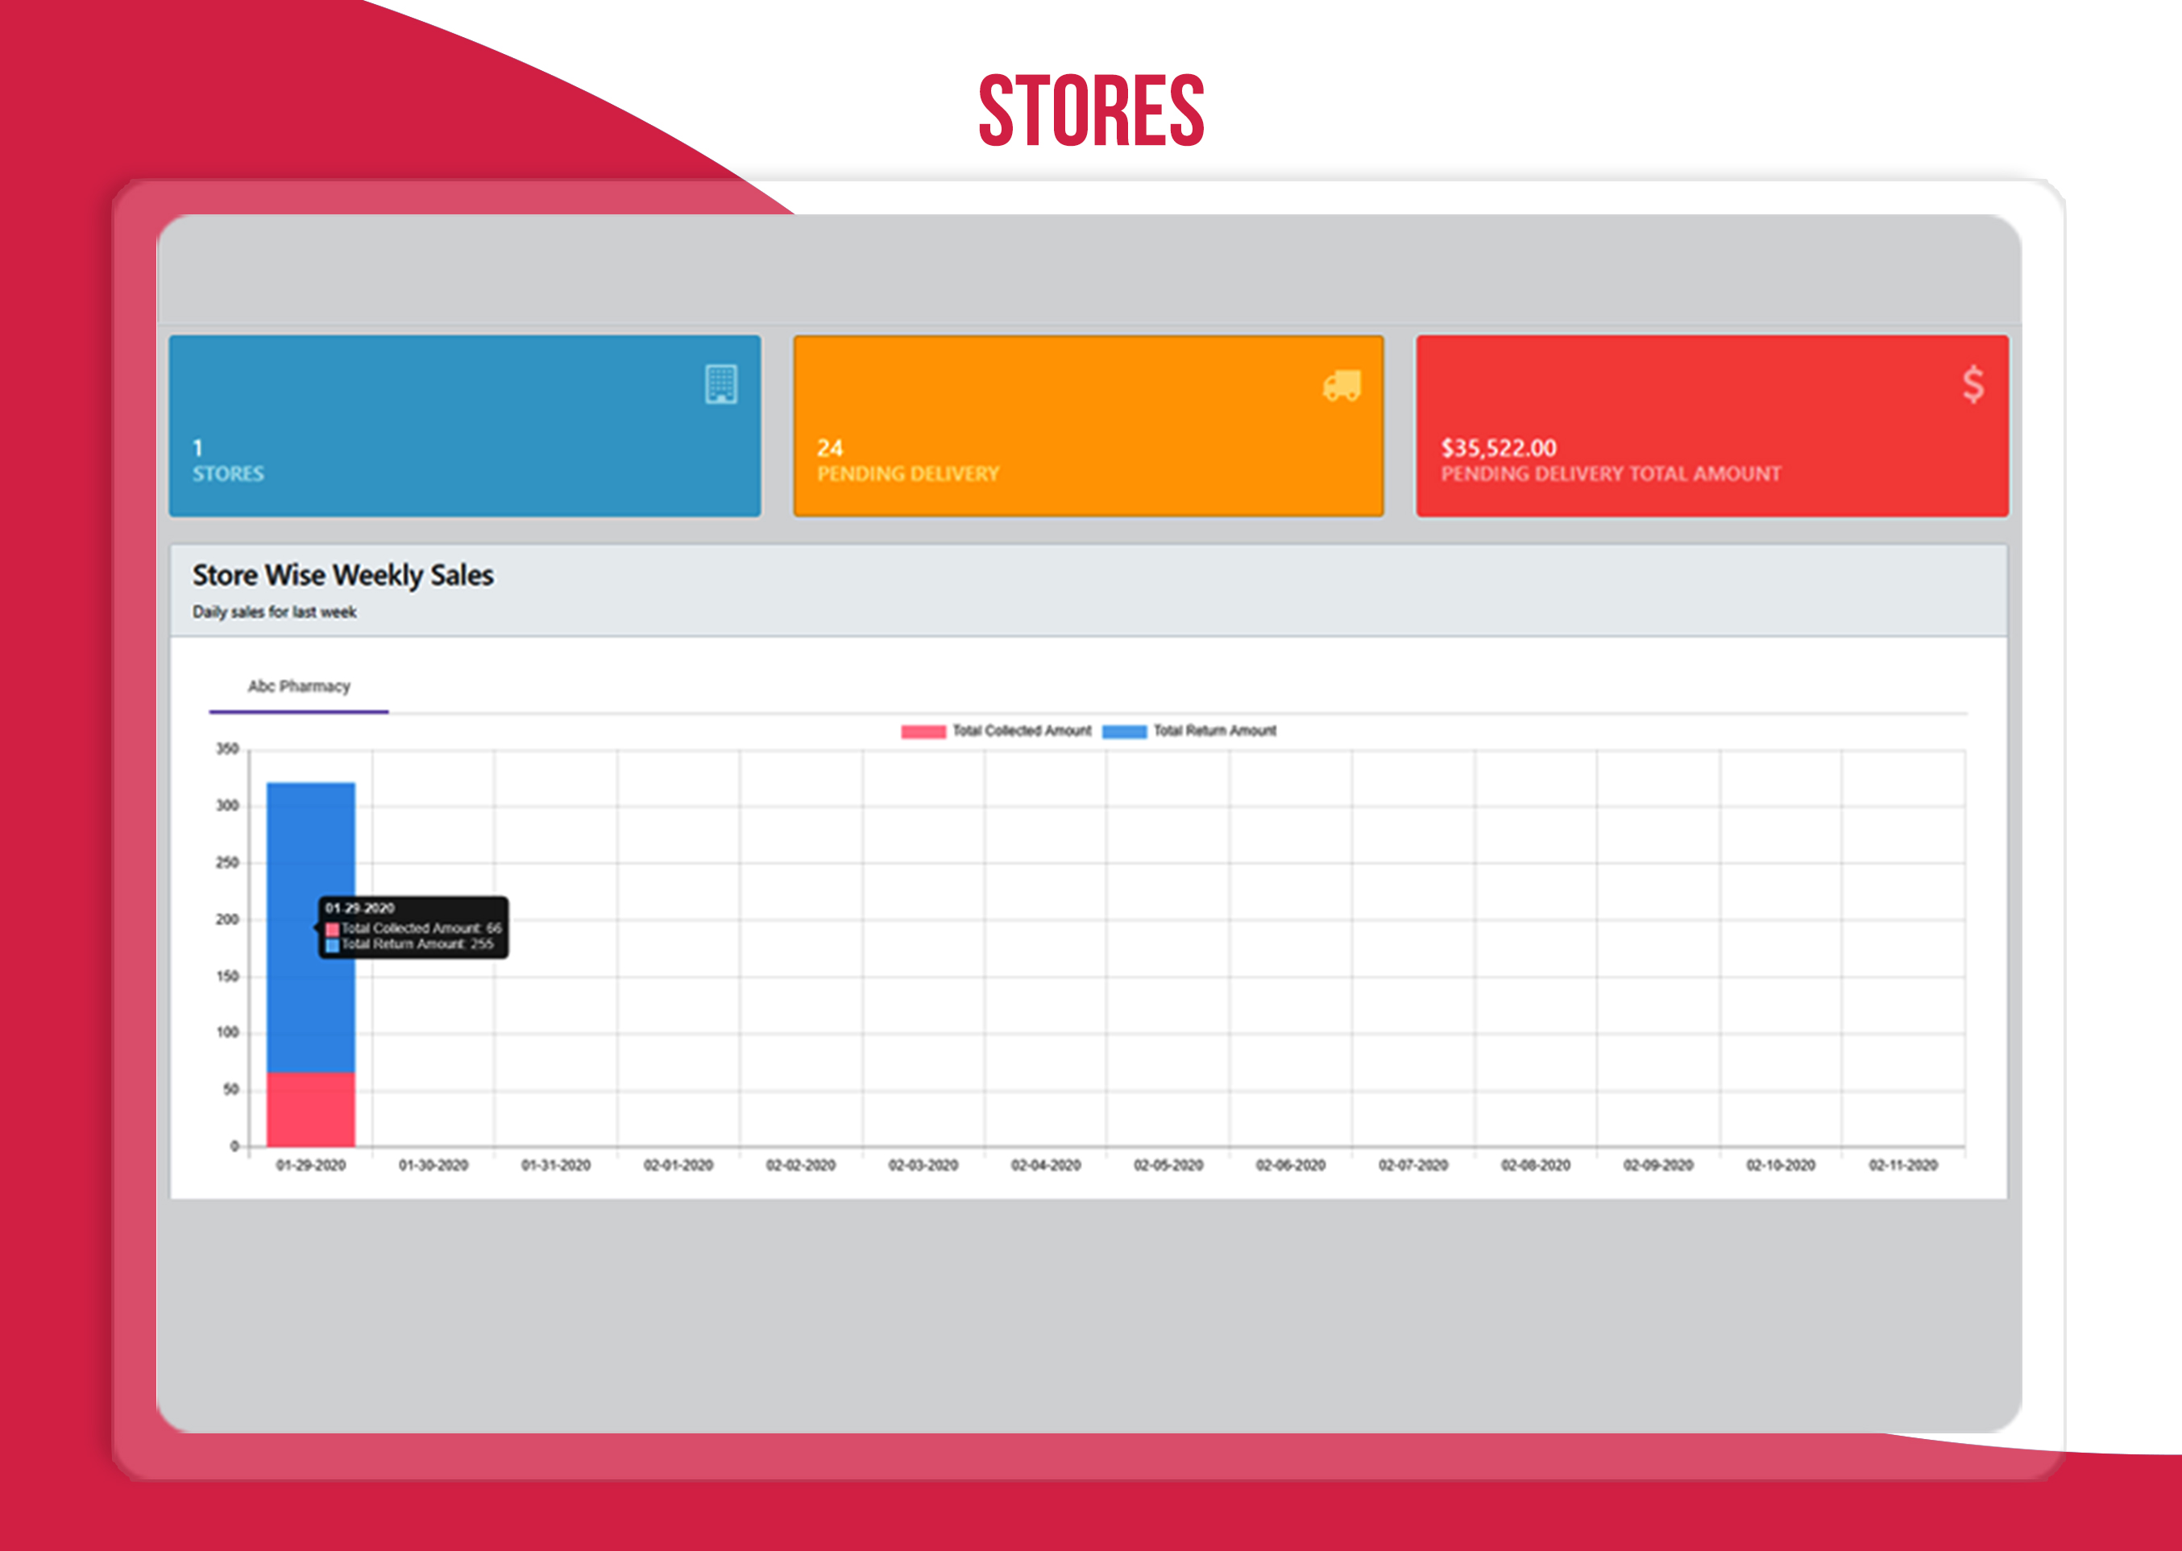Select the Abc Pharmacy tab

coord(299,686)
